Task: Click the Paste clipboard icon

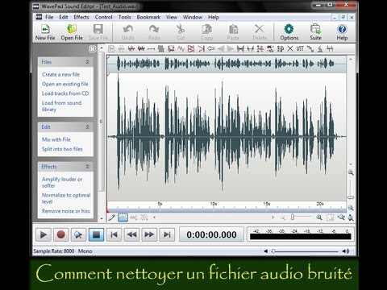Action: (233, 29)
